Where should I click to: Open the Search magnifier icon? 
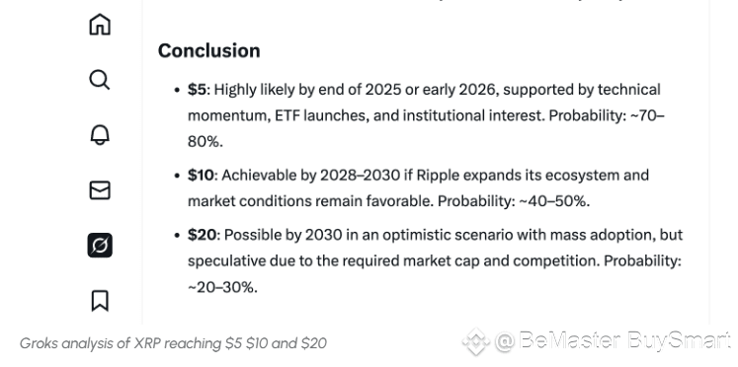(100, 79)
